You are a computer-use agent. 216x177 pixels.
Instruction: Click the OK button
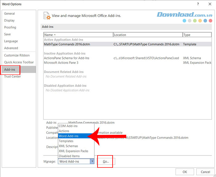tap(185, 172)
